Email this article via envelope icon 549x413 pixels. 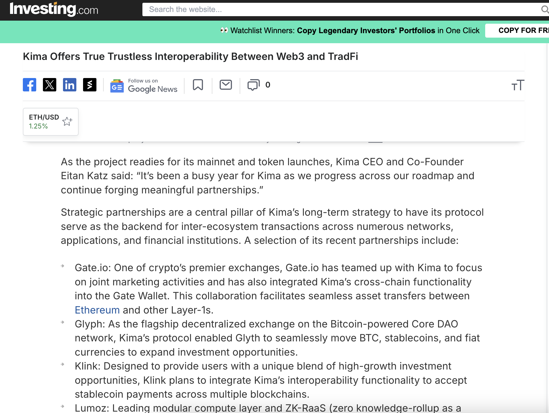(226, 85)
